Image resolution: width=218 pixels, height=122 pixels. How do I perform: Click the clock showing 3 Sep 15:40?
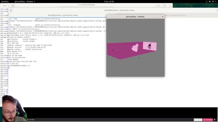coord(109,1)
